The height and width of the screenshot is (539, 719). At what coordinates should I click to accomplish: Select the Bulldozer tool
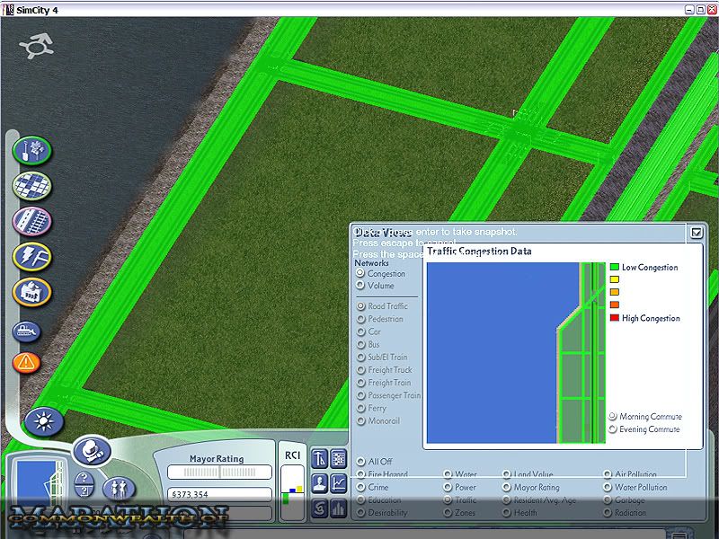pos(27,331)
